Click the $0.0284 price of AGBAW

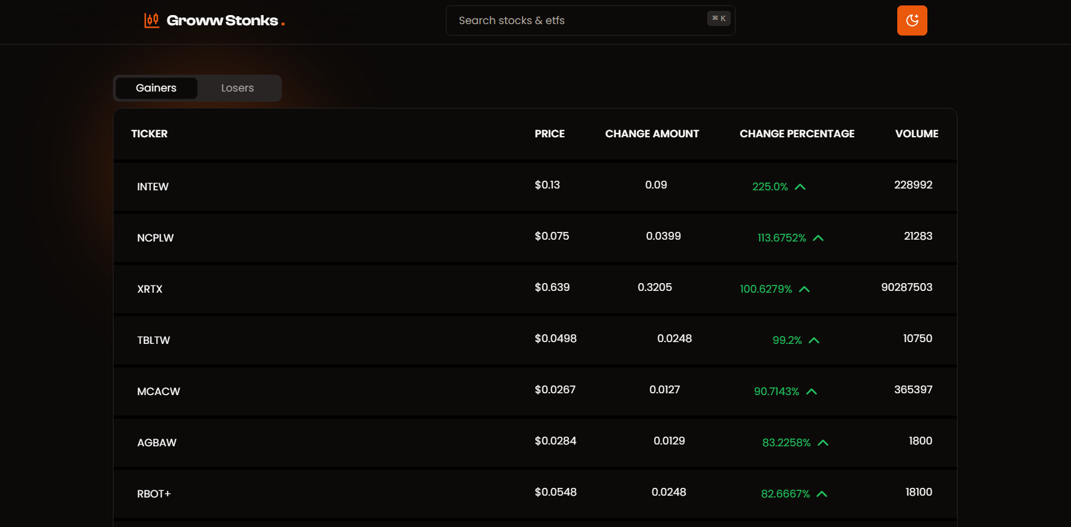556,441
